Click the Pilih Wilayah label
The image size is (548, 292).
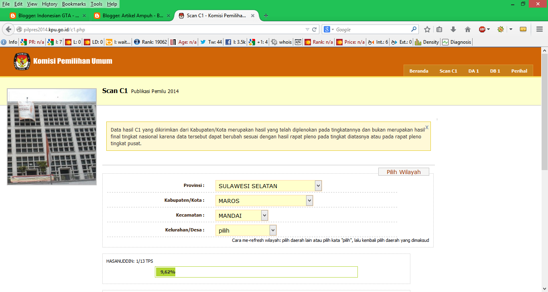click(x=404, y=172)
